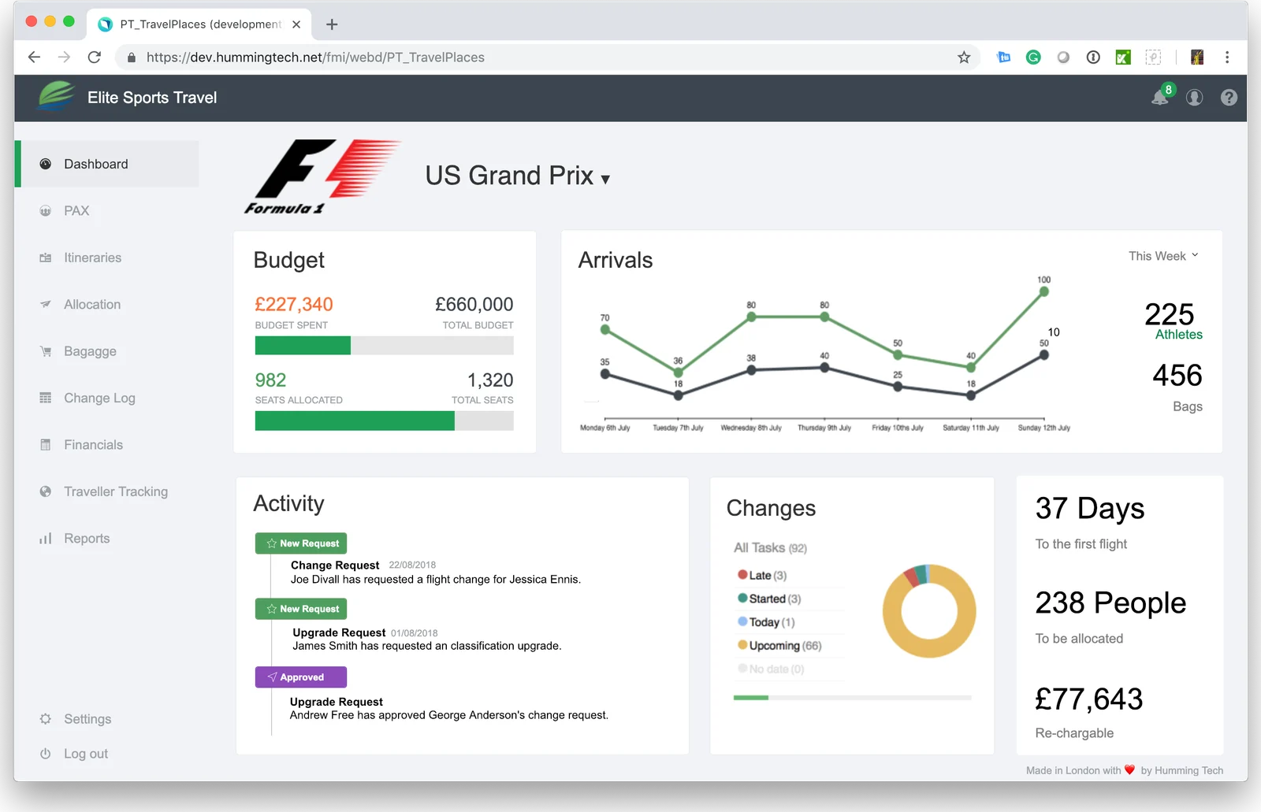The image size is (1261, 812).
Task: Open the Bagagge sidebar item
Action: (x=90, y=351)
